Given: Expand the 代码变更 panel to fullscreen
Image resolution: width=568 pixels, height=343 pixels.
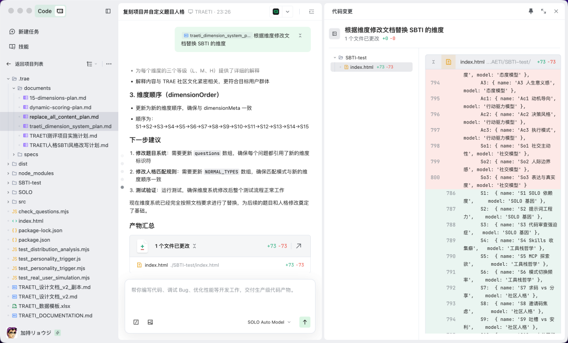Looking at the screenshot, I should pyautogui.click(x=543, y=11).
